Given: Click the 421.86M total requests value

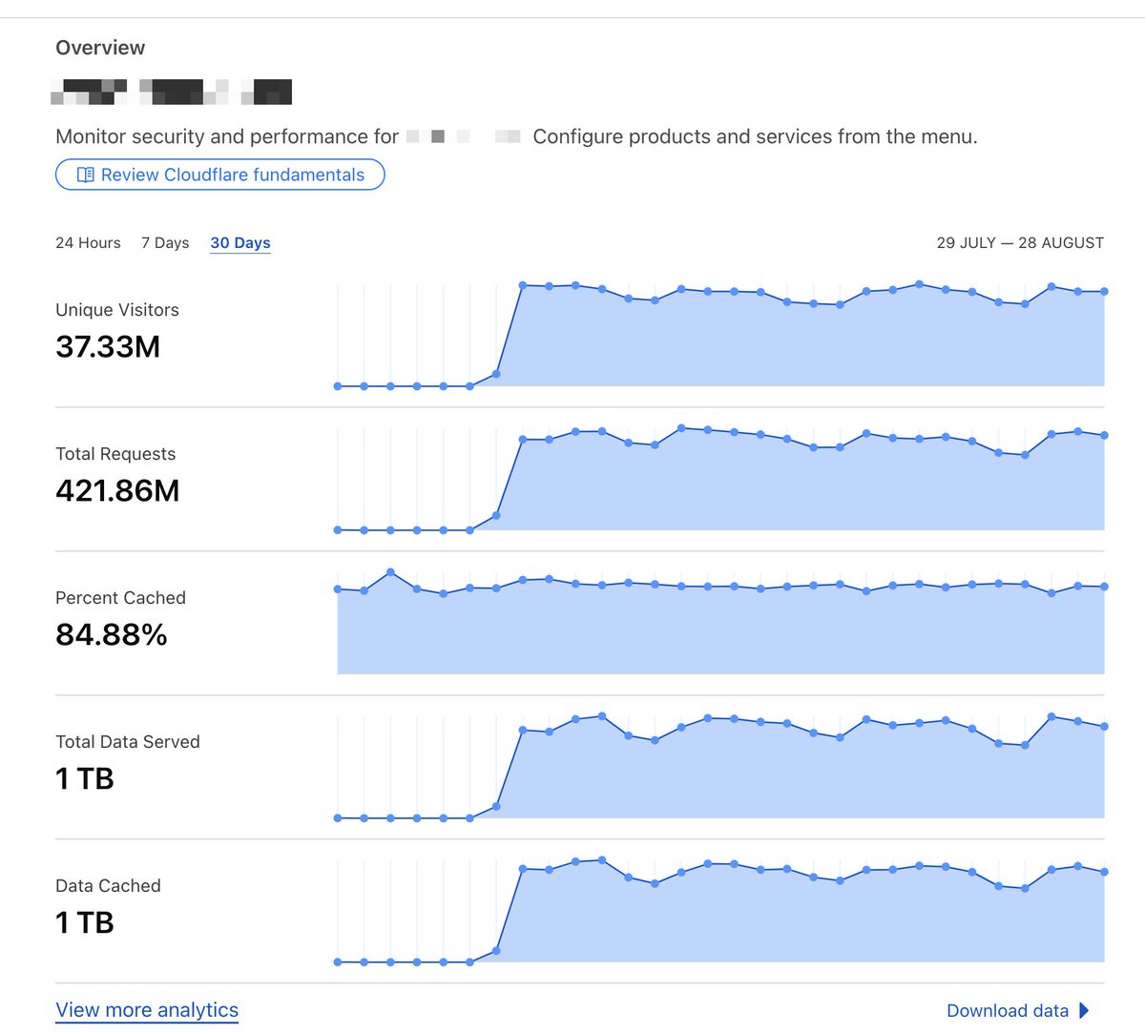Looking at the screenshot, I should pyautogui.click(x=117, y=490).
